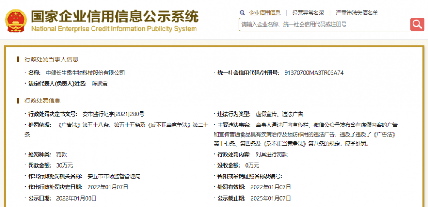This screenshot has height=207, width=428.
Task: Click the authority name 安丘市市场监督管理局
Action: [114, 177]
